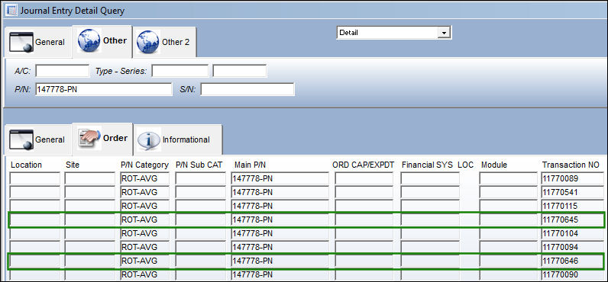Click the ORD CAP/EXPDT cell in 11770089 row
This screenshot has height=282, width=608.
pyautogui.click(x=364, y=178)
